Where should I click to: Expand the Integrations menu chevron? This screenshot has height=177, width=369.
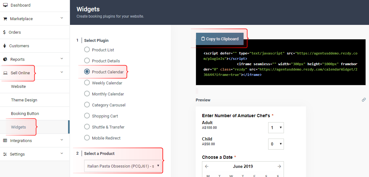point(62,140)
